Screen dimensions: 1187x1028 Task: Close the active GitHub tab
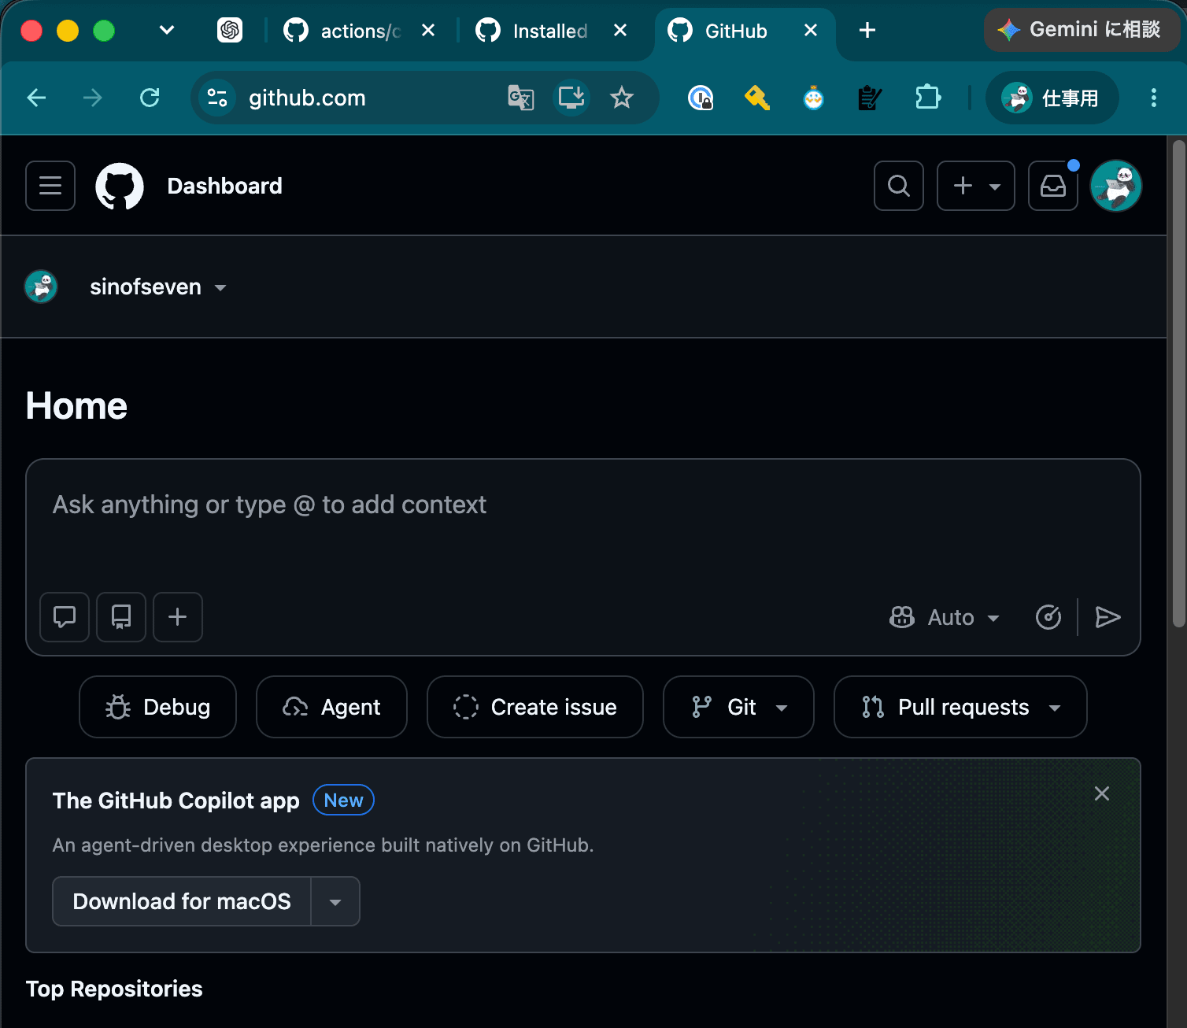tap(811, 31)
